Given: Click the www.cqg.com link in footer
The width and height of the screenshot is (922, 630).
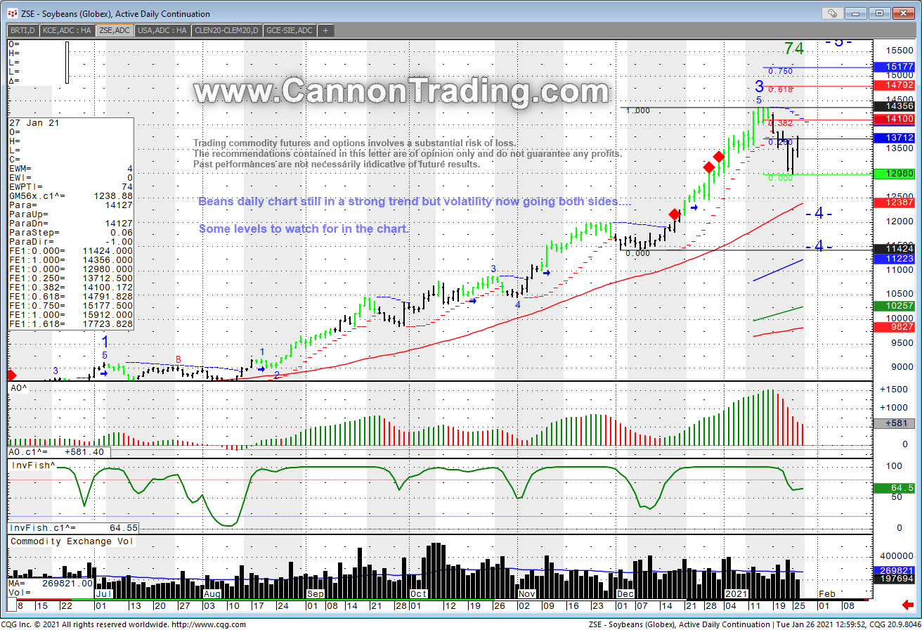Looking at the screenshot, I should pos(211,624).
